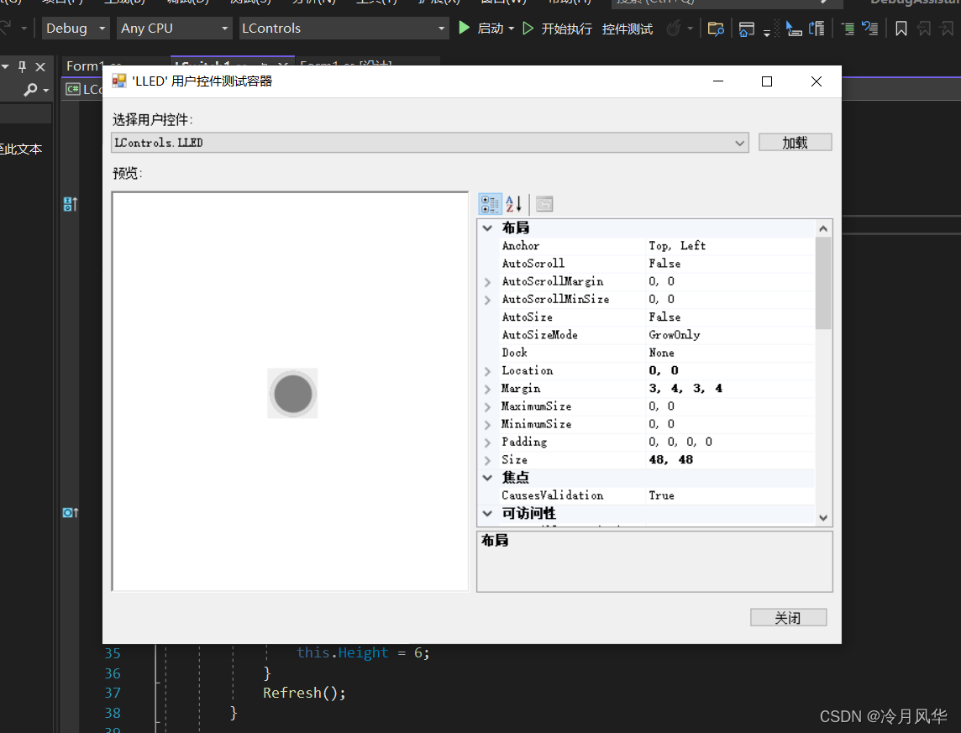Click the AutoScroll value False
Screen dimensions: 961x733
point(664,264)
